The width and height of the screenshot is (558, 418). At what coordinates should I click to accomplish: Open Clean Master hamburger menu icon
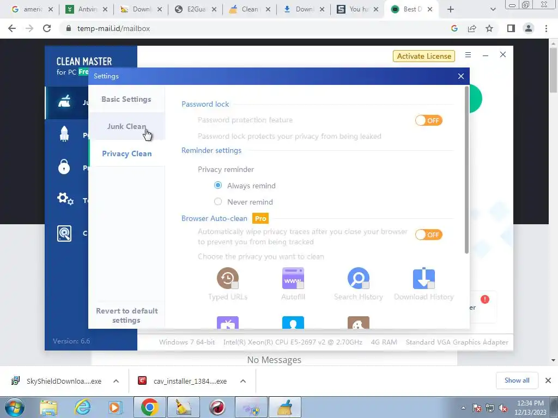[468, 55]
